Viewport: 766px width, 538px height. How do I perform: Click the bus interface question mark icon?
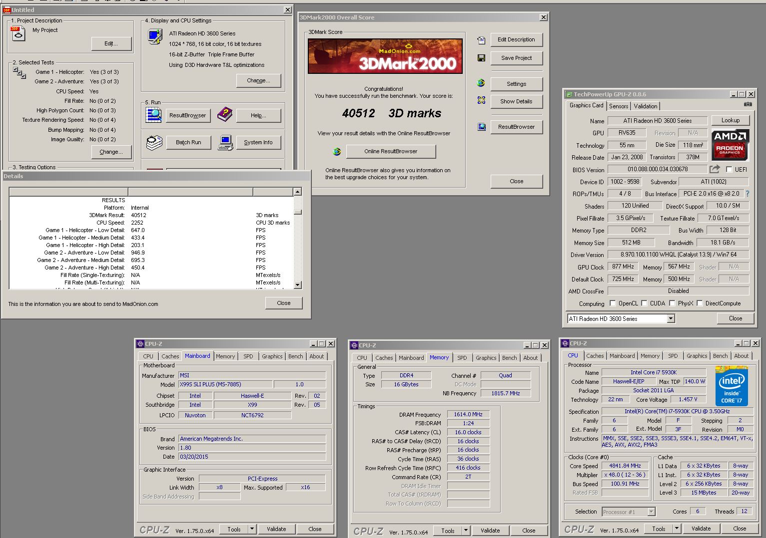748,194
